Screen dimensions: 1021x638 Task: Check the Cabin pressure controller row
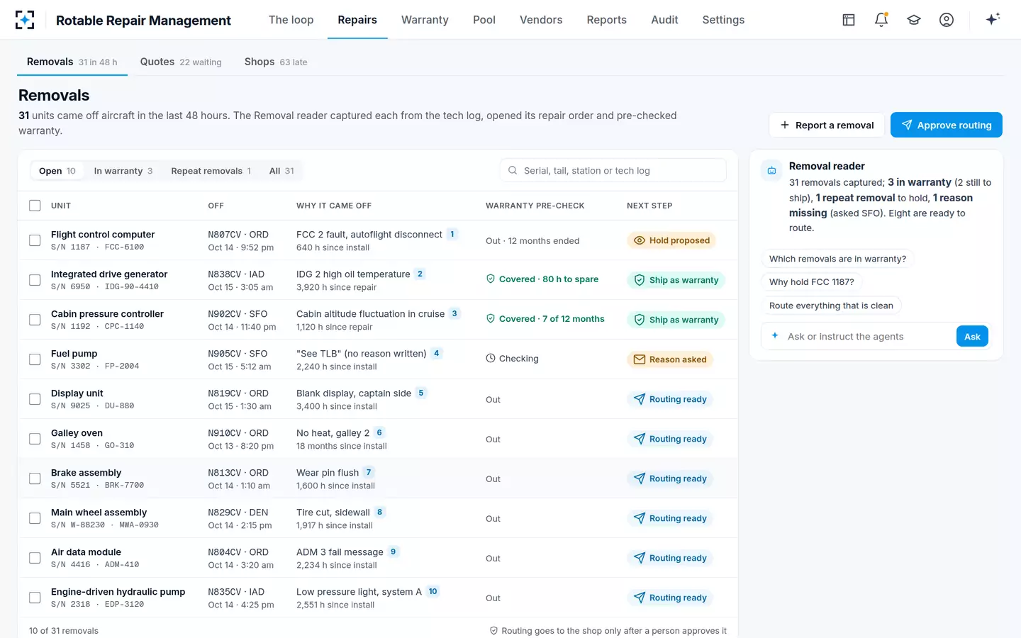click(35, 320)
